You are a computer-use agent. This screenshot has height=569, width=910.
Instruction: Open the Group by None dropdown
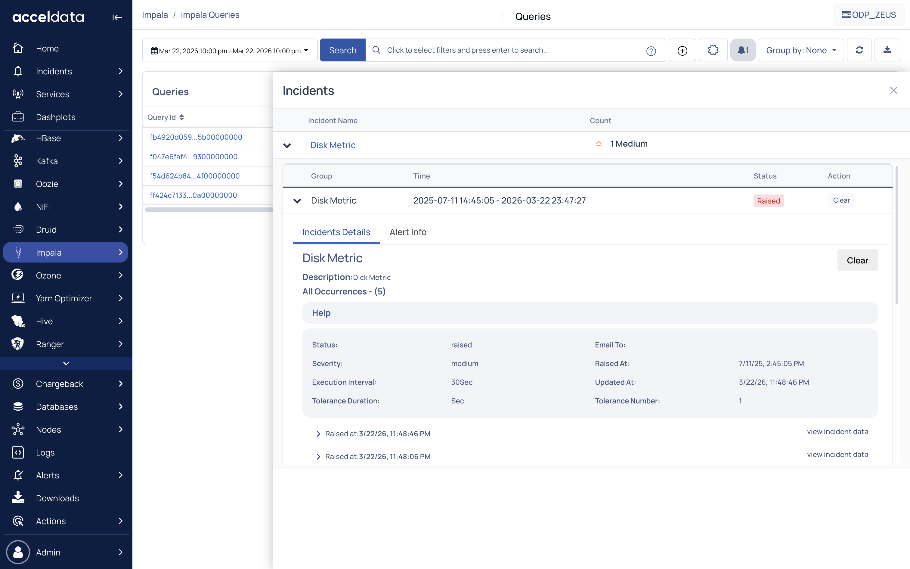pos(801,51)
